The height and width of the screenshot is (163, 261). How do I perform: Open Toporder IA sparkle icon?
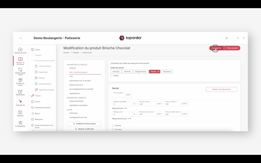[x=20, y=101]
